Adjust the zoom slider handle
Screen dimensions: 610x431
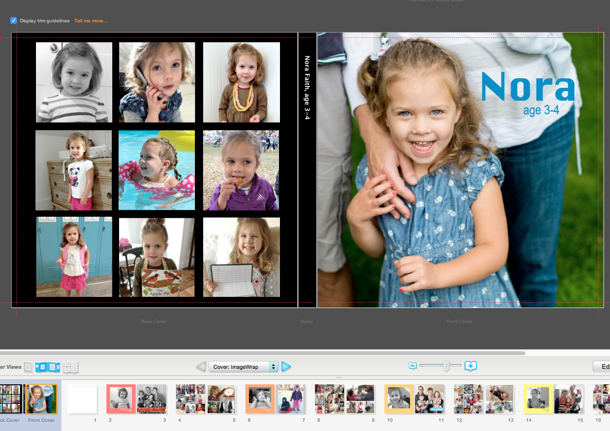[446, 366]
